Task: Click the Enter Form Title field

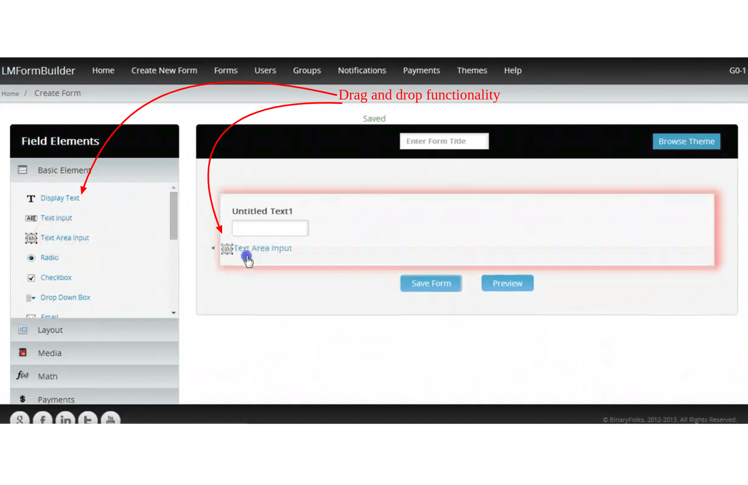Action: click(444, 141)
